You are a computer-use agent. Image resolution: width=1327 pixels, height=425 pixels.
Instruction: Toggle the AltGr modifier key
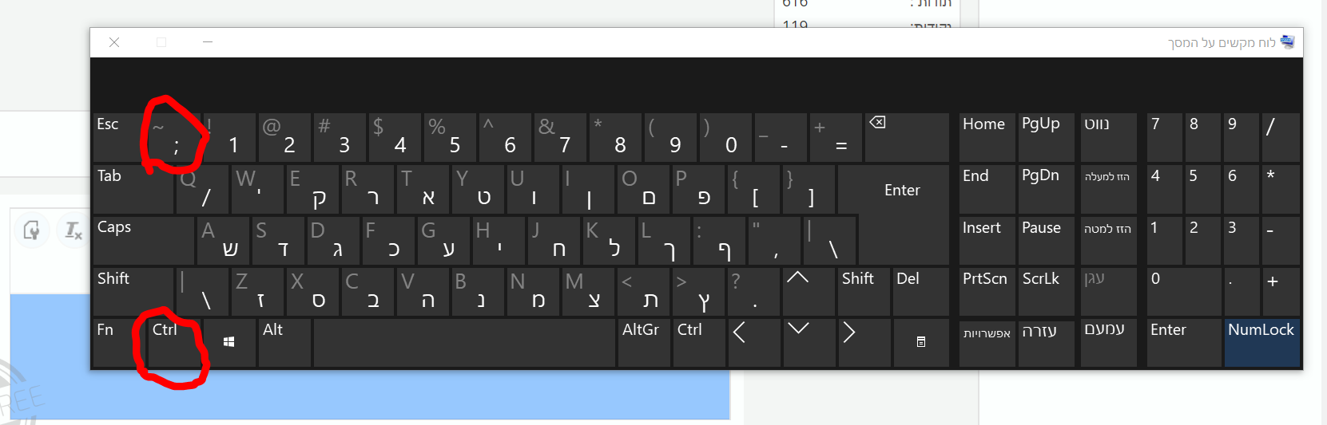(644, 342)
